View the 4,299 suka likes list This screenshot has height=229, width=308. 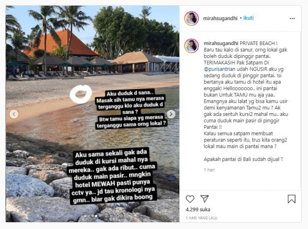(x=198, y=210)
